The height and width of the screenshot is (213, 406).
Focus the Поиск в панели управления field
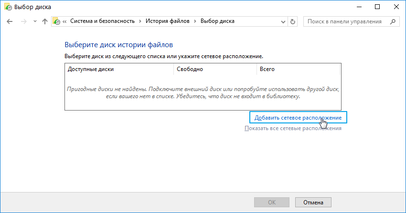click(x=345, y=21)
